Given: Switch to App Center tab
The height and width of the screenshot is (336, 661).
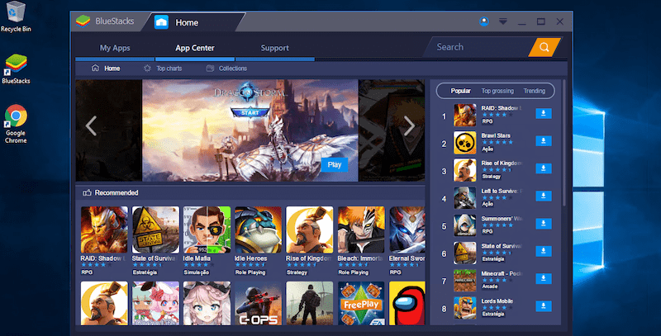Looking at the screenshot, I should (195, 48).
